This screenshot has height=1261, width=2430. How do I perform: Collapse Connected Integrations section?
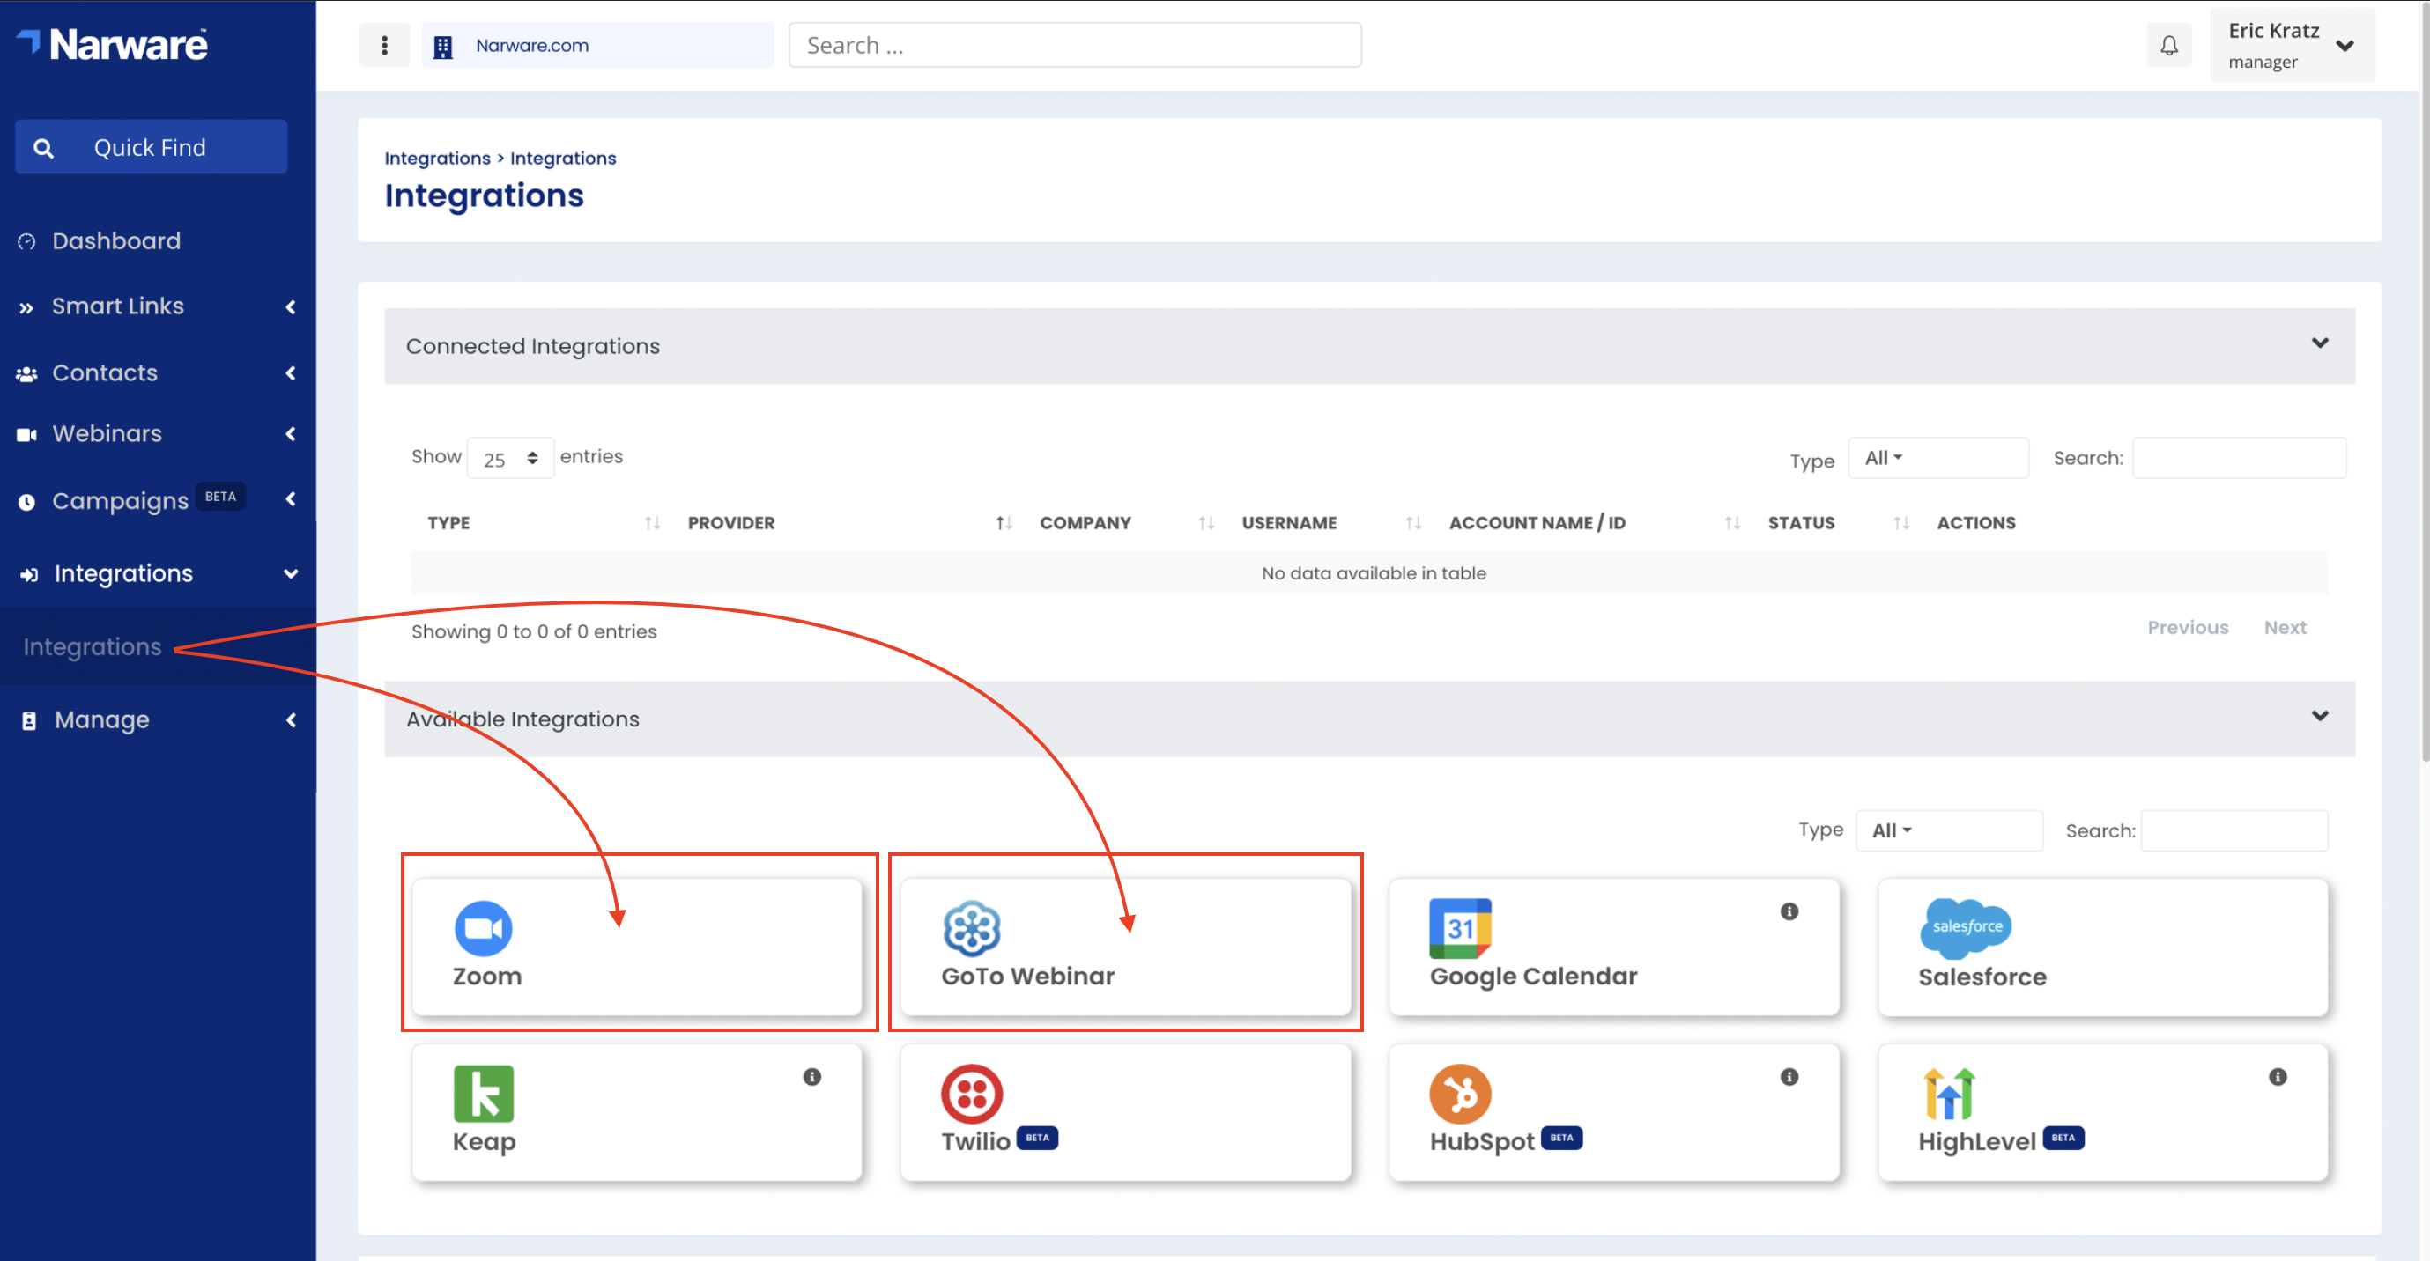click(2320, 343)
